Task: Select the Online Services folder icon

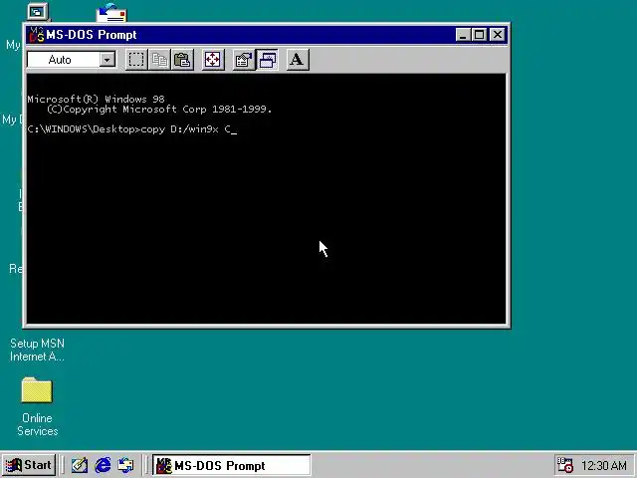Action: click(37, 390)
